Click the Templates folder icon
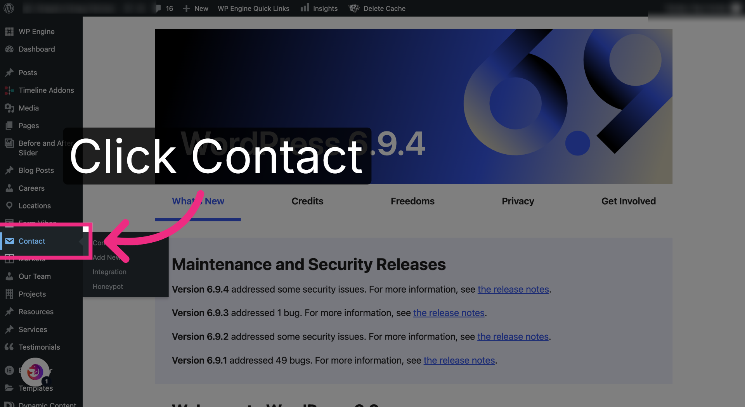The height and width of the screenshot is (407, 745). pos(9,388)
